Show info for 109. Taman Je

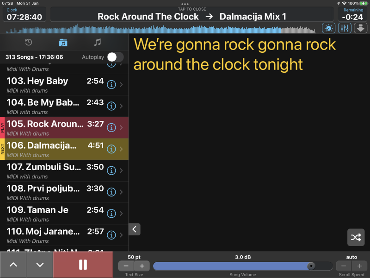point(111,214)
